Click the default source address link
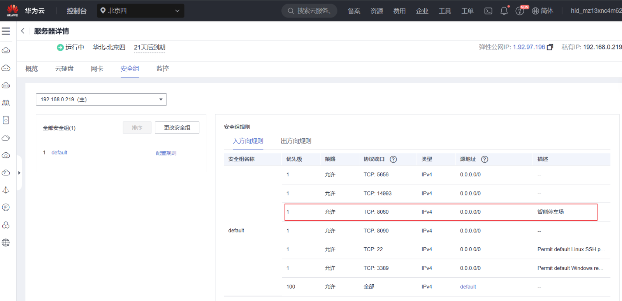 click(x=468, y=287)
